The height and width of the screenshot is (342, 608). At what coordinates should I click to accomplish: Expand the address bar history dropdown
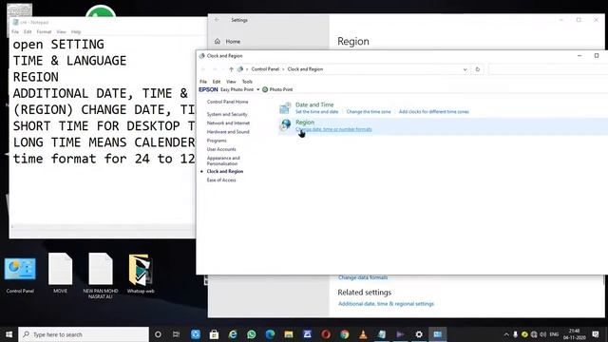(465, 69)
